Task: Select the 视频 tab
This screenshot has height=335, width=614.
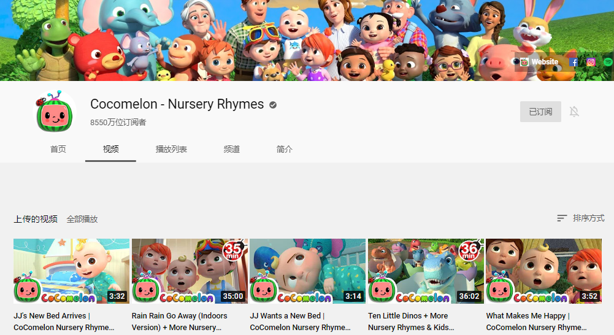Action: pyautogui.click(x=111, y=149)
